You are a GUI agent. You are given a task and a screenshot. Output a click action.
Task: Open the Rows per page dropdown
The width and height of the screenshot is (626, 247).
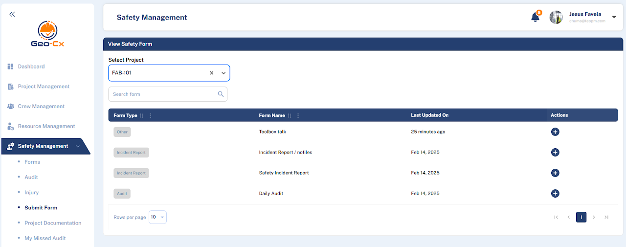(157, 217)
